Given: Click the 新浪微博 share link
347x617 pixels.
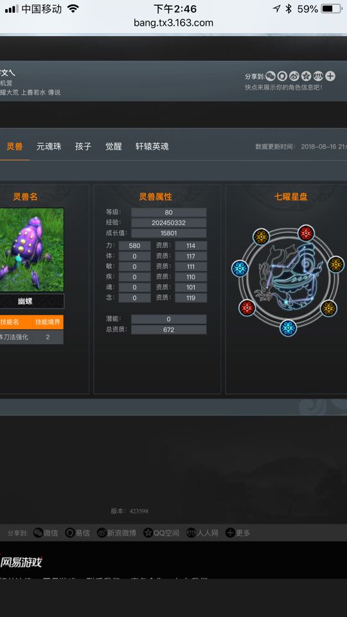Looking at the screenshot, I should pos(116,533).
